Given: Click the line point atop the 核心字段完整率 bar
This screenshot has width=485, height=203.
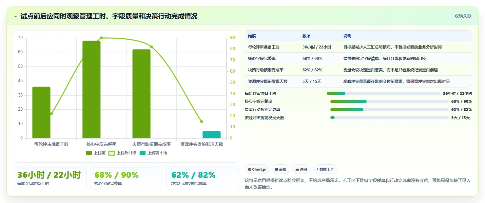Looking at the screenshot, I should pyautogui.click(x=101, y=38).
